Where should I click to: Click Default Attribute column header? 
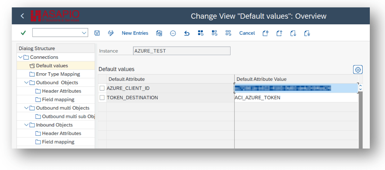170,79
